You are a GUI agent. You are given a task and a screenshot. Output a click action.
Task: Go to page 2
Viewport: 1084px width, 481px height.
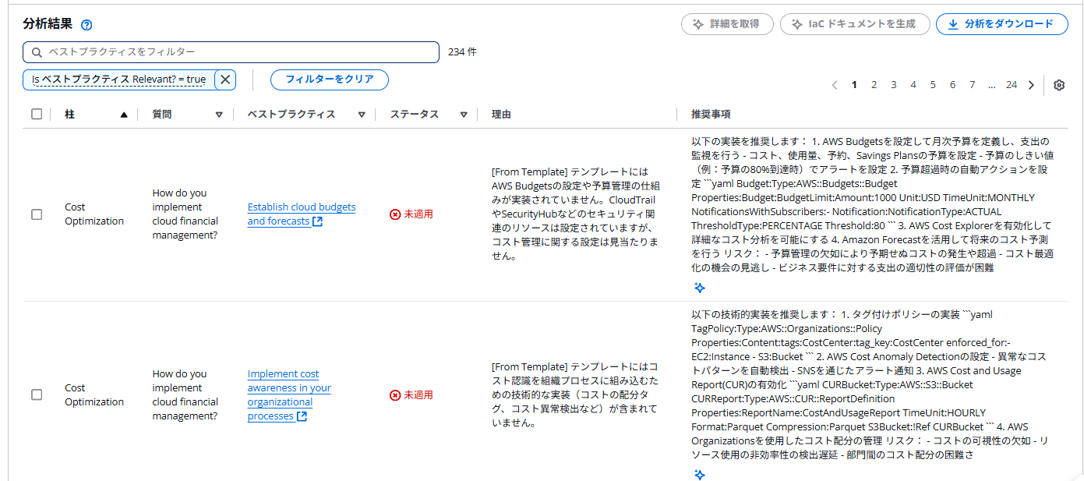[874, 85]
